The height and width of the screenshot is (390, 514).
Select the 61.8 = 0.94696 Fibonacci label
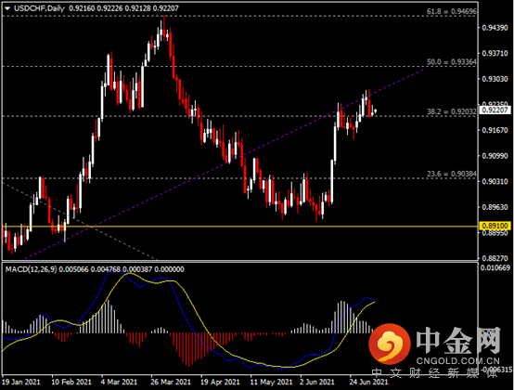[x=452, y=11]
